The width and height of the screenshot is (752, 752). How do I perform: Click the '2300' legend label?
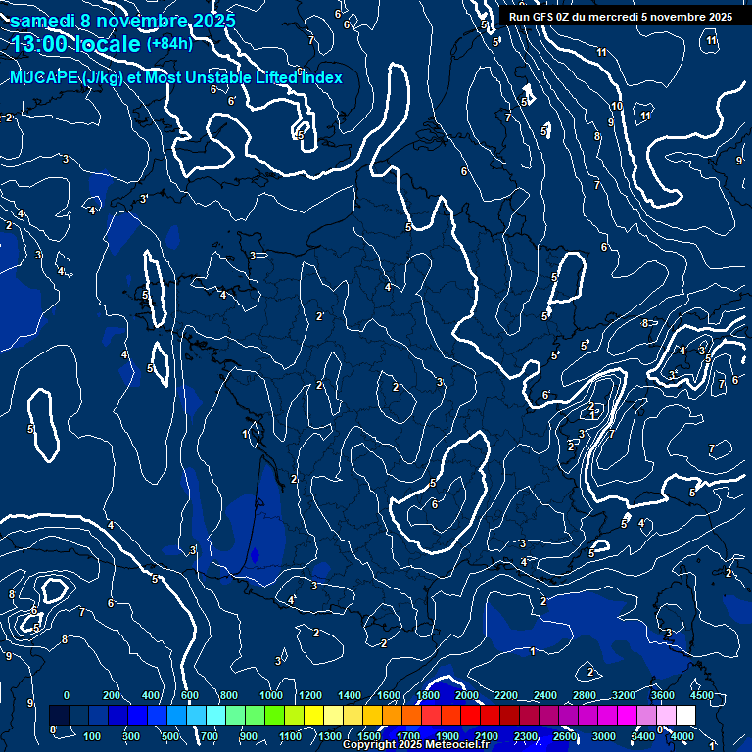pos(526,736)
